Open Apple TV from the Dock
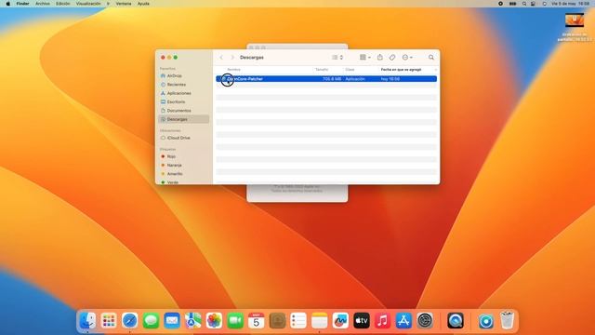Image resolution: width=595 pixels, height=335 pixels. (362, 321)
